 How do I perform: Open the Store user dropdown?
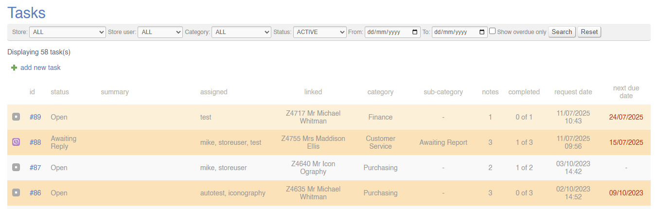coord(160,32)
